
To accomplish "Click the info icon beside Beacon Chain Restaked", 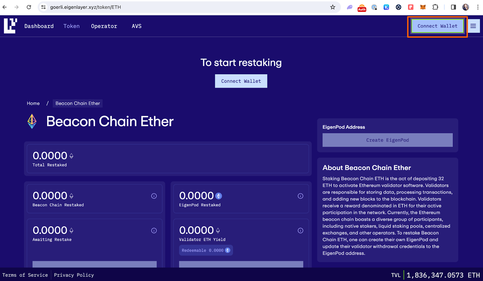I will point(154,196).
